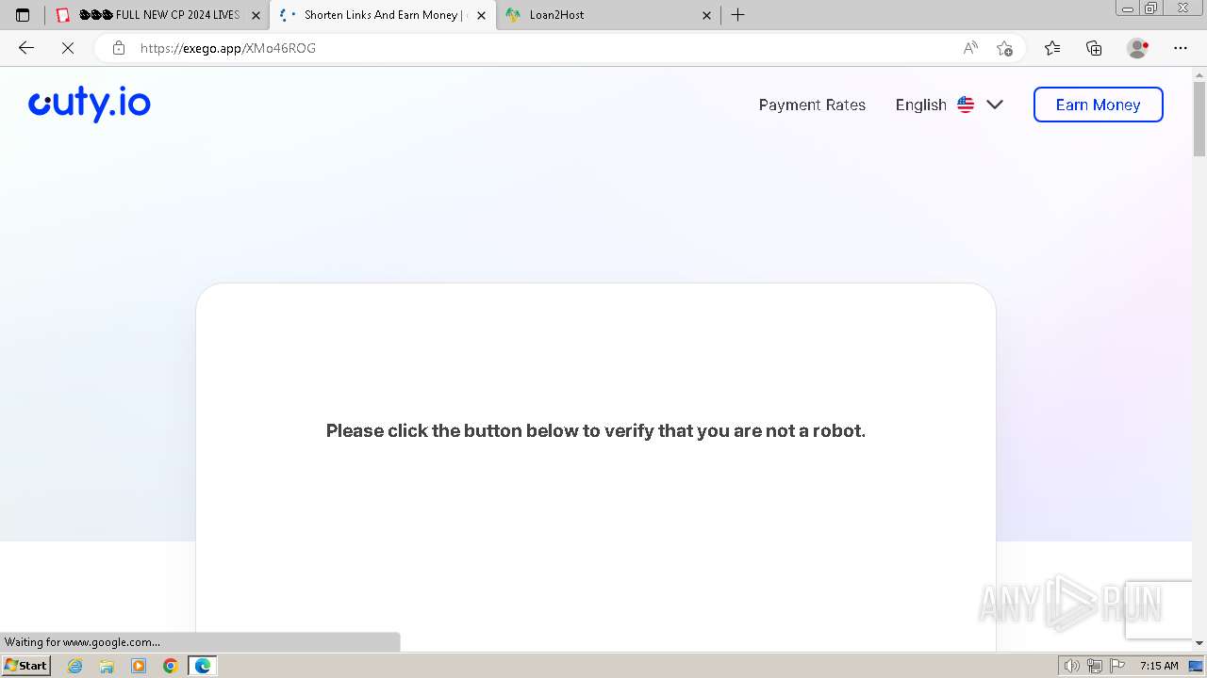Screen dimensions: 1207x678
Task: Go back to previous page
Action: [x=26, y=48]
